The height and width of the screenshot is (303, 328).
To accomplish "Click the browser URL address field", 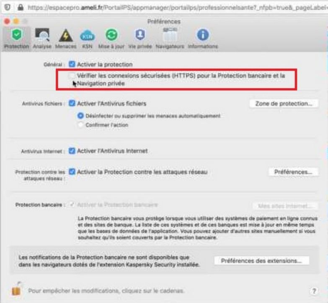I will pyautogui.click(x=177, y=8).
